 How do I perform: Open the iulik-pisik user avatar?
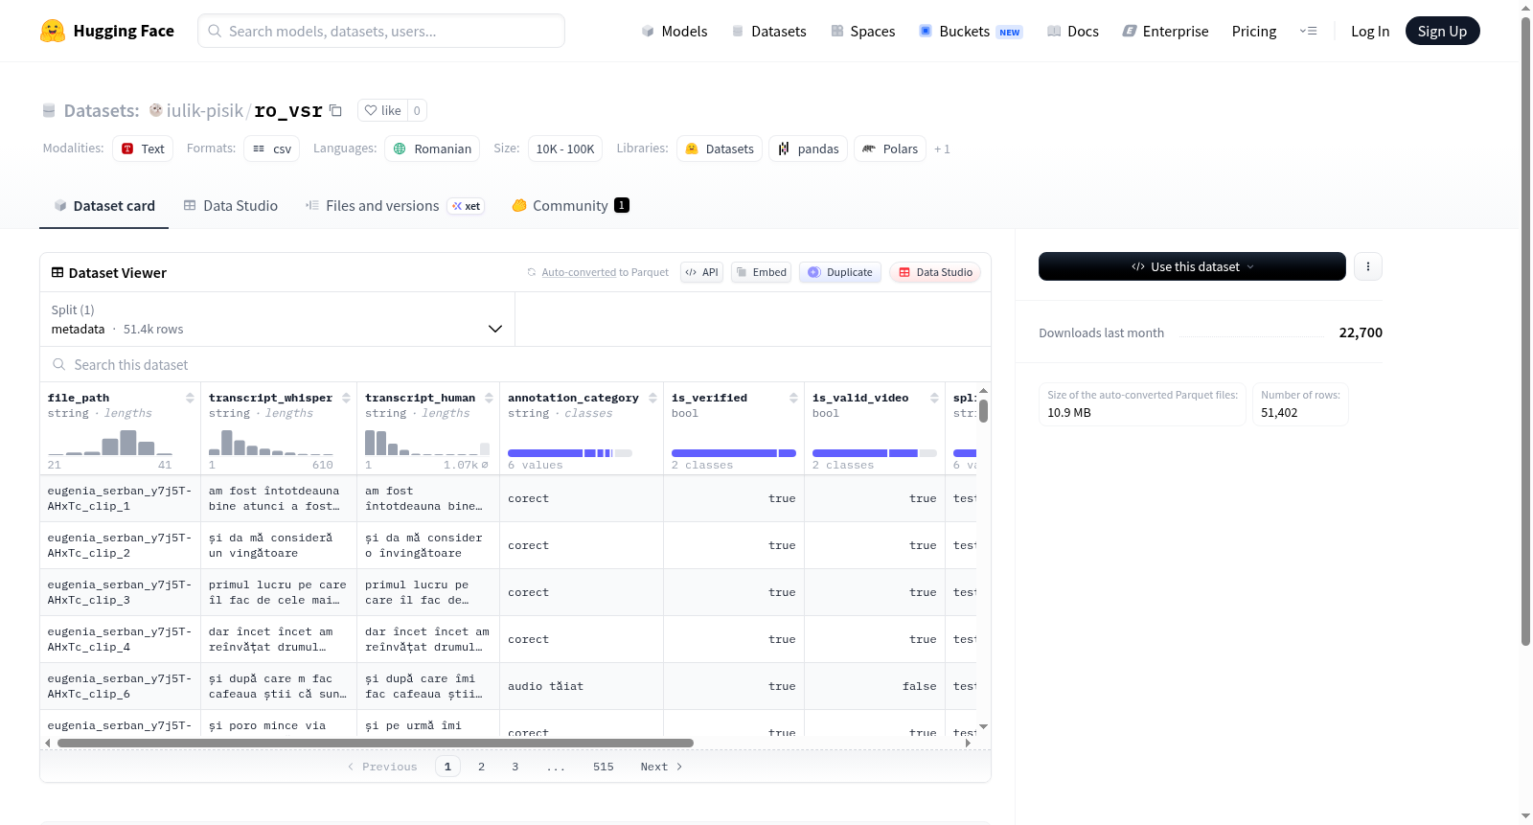[x=155, y=110]
